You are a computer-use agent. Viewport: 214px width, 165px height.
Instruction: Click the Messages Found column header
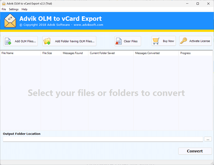coord(75,53)
